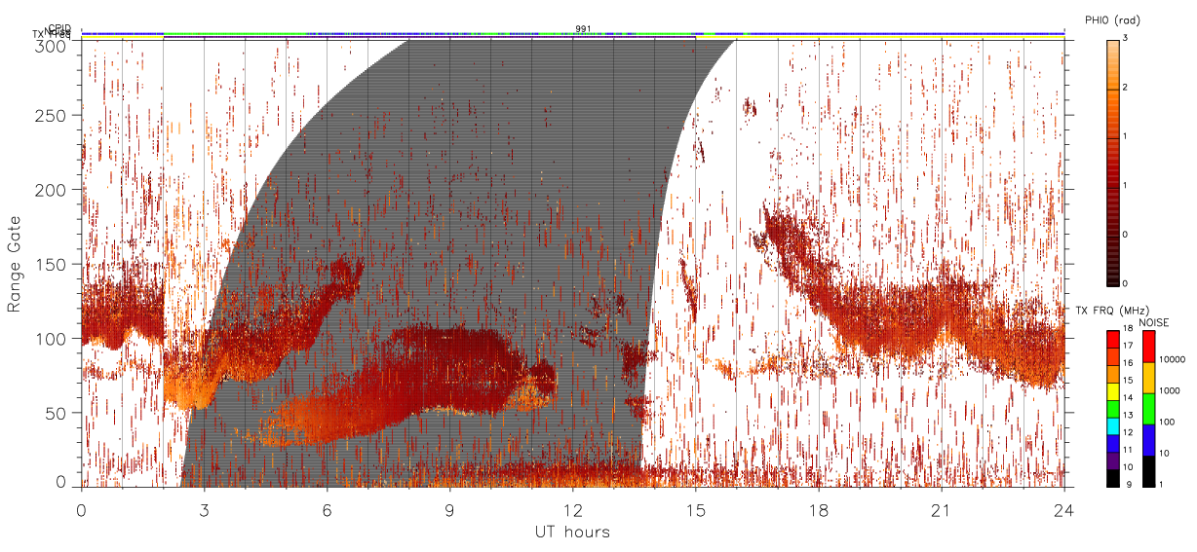Viewport: 1197px width, 552px height.
Task: Click the PHI0 (rad) color bar title
Action: (1112, 19)
